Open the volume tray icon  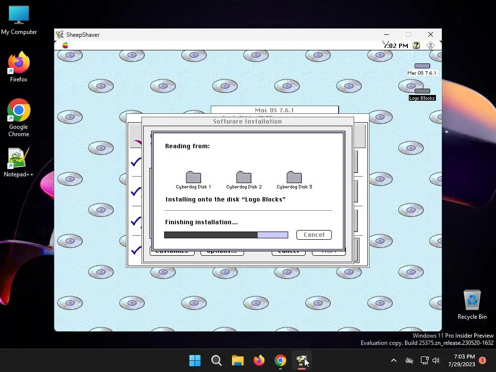point(436,360)
